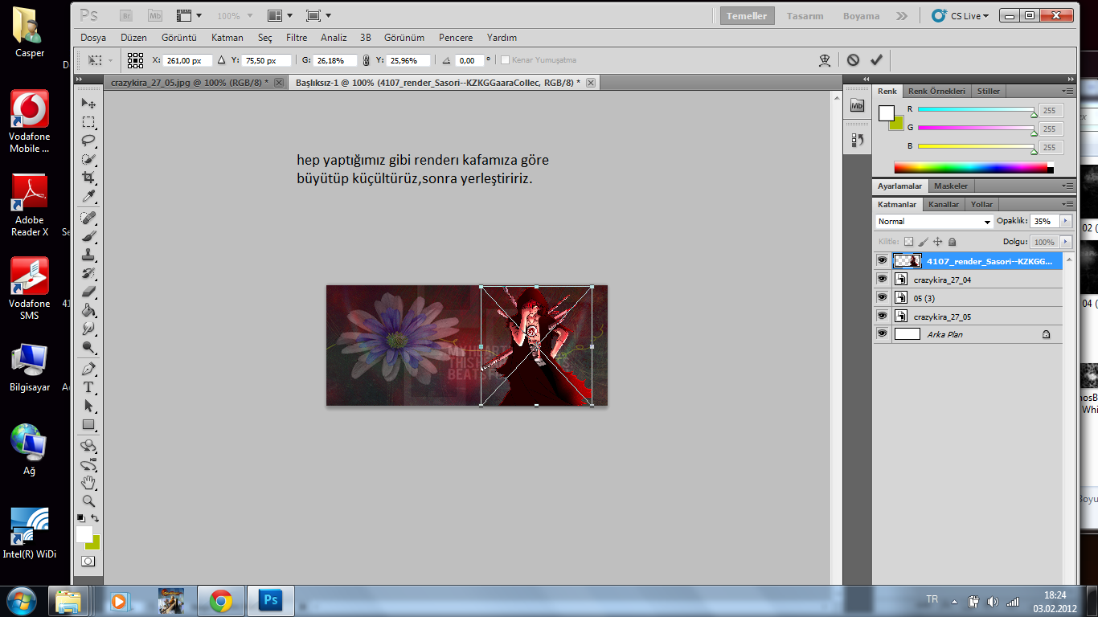Open Windows Start menu

pyautogui.click(x=23, y=600)
